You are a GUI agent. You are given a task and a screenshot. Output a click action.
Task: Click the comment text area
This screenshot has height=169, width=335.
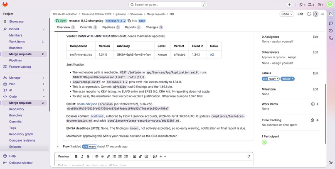(154, 164)
